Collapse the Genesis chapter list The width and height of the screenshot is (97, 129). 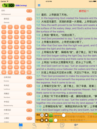tap(18, 20)
